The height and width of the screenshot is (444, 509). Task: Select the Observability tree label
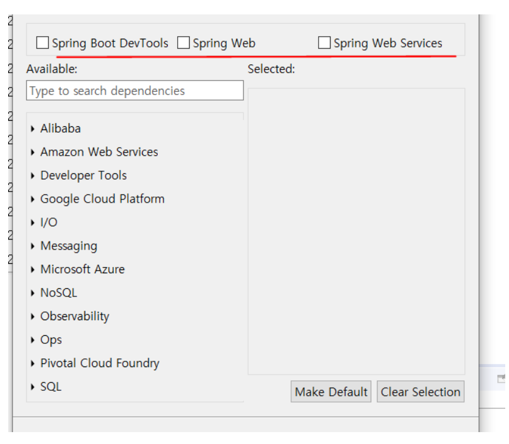(75, 316)
